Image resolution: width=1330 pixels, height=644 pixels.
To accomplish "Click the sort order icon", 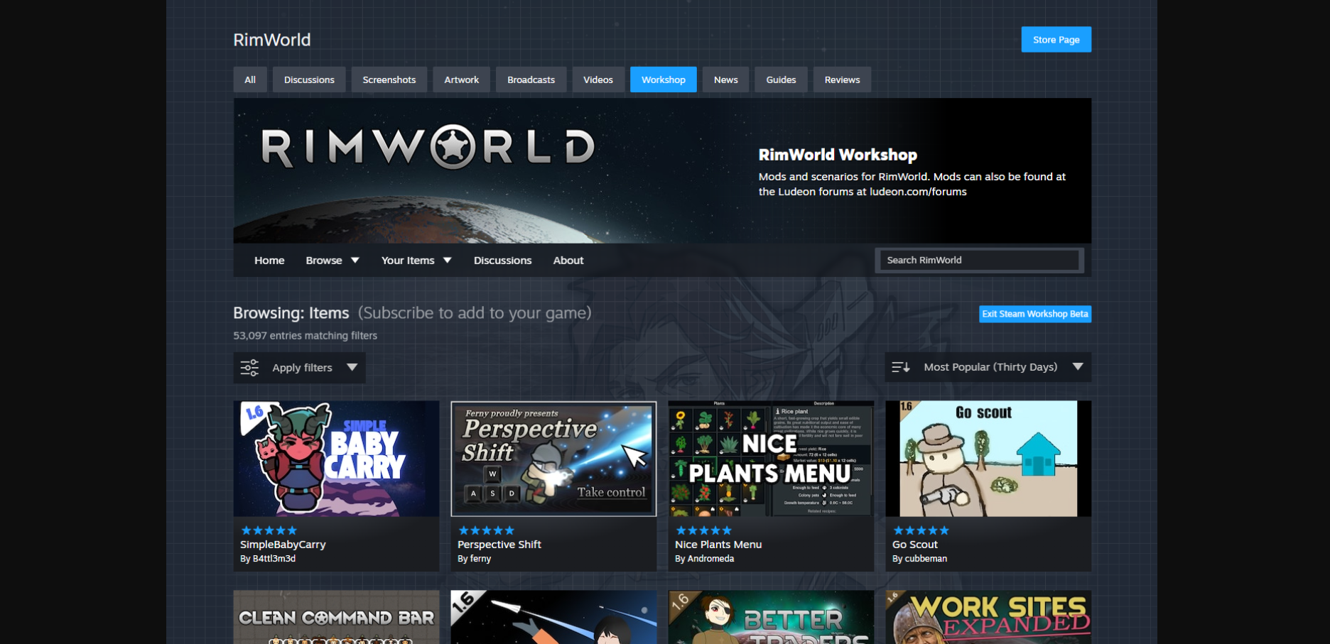I will (x=901, y=367).
